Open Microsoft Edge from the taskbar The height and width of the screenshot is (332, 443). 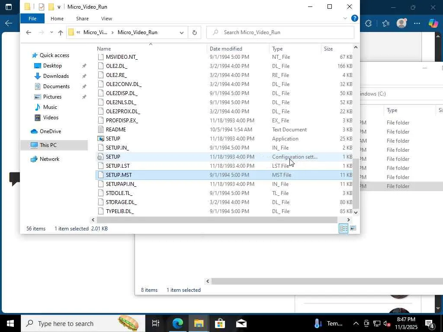coord(177,323)
